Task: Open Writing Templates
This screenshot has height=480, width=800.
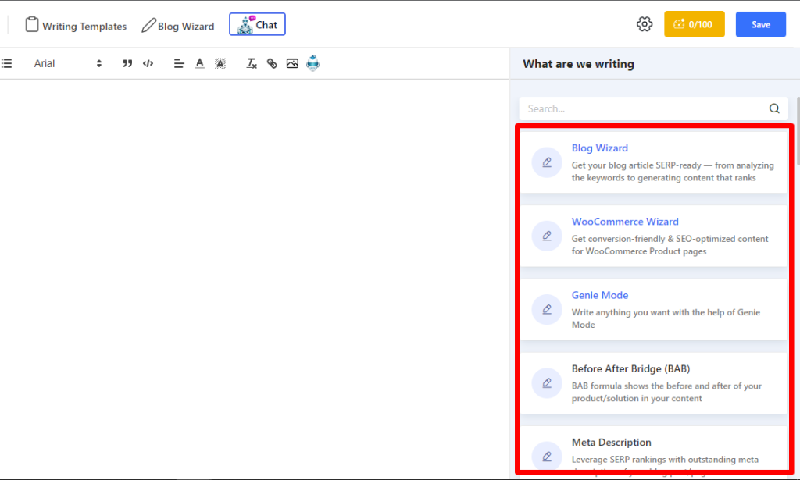Action: click(76, 26)
